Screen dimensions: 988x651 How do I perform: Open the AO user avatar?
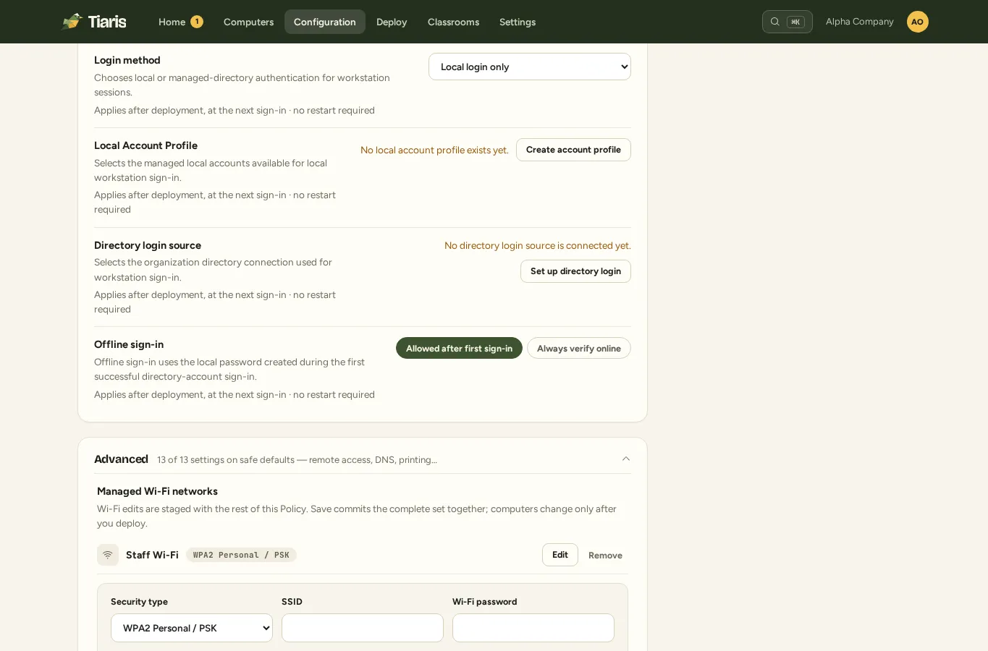[917, 22]
